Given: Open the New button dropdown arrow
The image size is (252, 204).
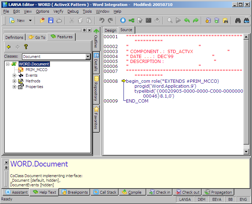Looking at the screenshot, I should pos(30,21).
